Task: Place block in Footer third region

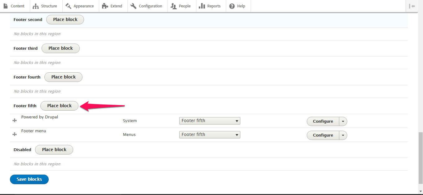Action: tap(60, 48)
